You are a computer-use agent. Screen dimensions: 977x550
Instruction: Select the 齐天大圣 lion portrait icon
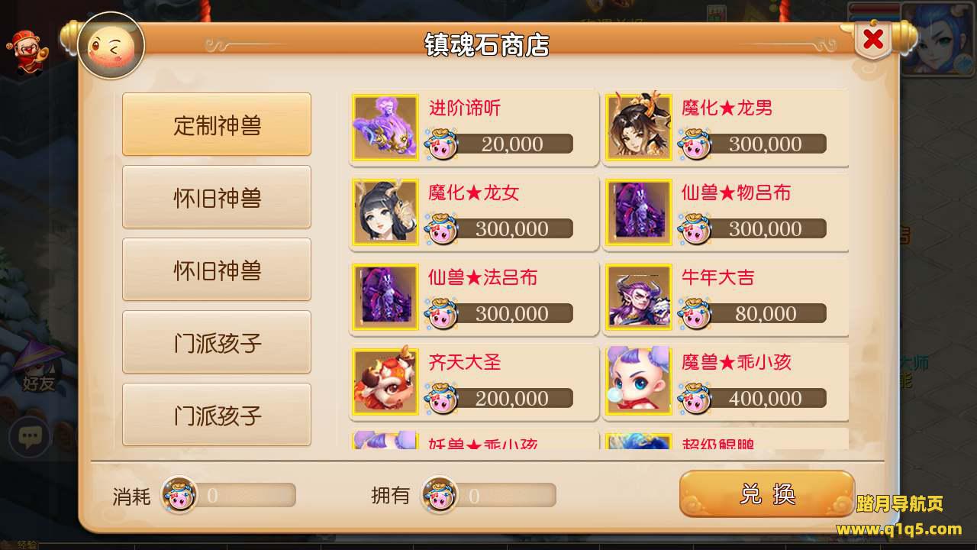tap(385, 381)
